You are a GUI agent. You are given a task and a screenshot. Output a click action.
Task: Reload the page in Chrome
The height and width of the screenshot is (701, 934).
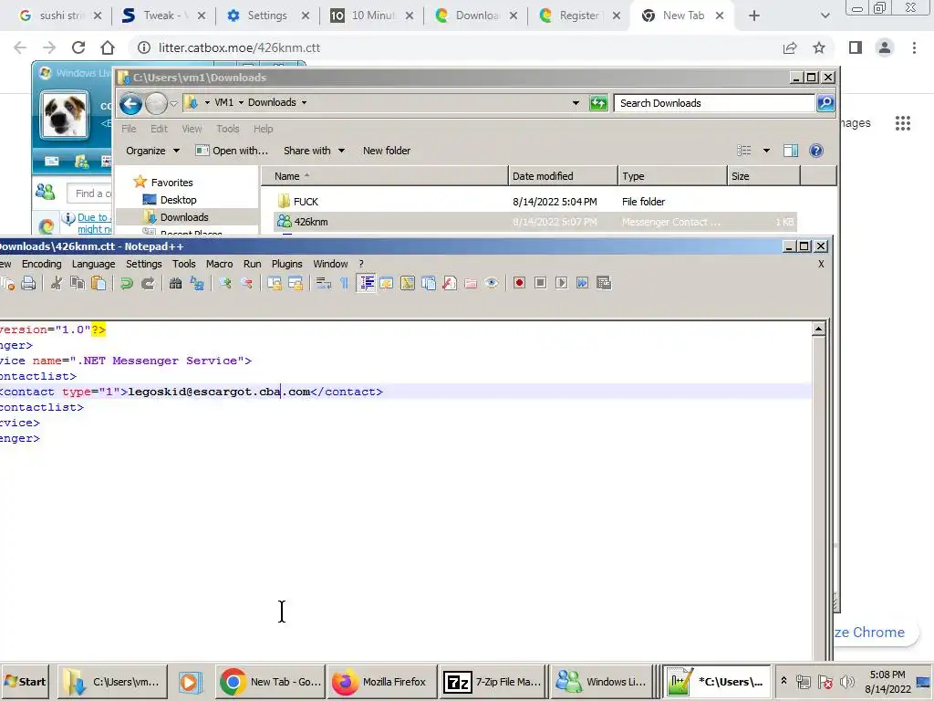pyautogui.click(x=78, y=47)
